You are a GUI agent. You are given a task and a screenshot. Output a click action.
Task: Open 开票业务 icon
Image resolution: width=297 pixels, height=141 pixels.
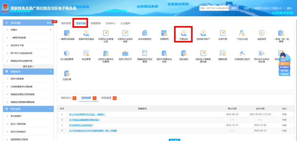point(183,33)
